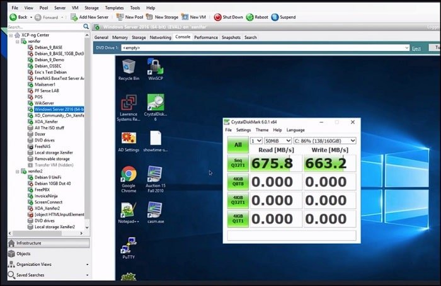The height and width of the screenshot is (286, 441).
Task: Create a New Pool
Action: point(130,17)
